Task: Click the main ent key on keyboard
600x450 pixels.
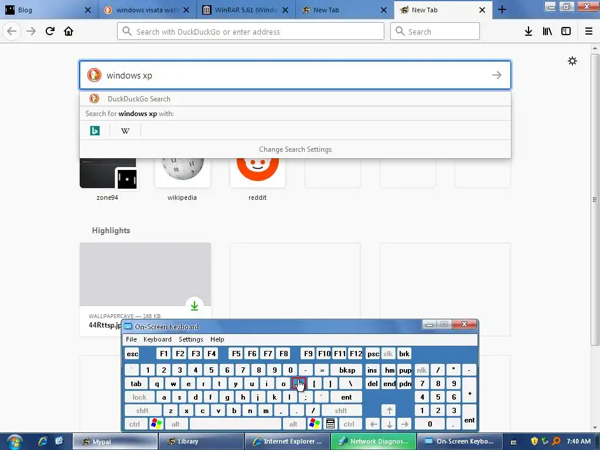Action: coord(346,397)
